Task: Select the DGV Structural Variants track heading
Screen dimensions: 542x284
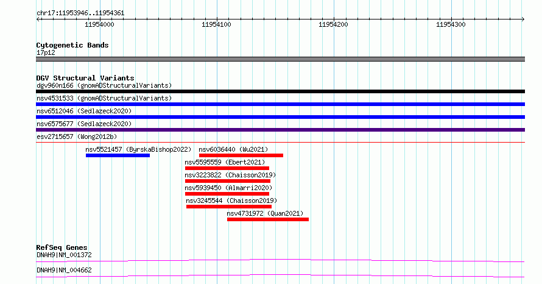Action: pyautogui.click(x=85, y=78)
